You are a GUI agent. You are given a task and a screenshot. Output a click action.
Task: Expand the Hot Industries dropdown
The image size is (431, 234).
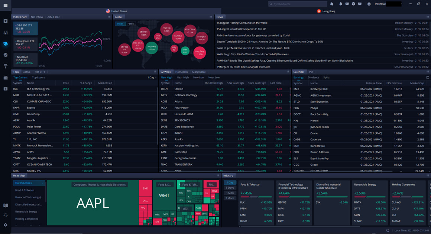click(29, 183)
